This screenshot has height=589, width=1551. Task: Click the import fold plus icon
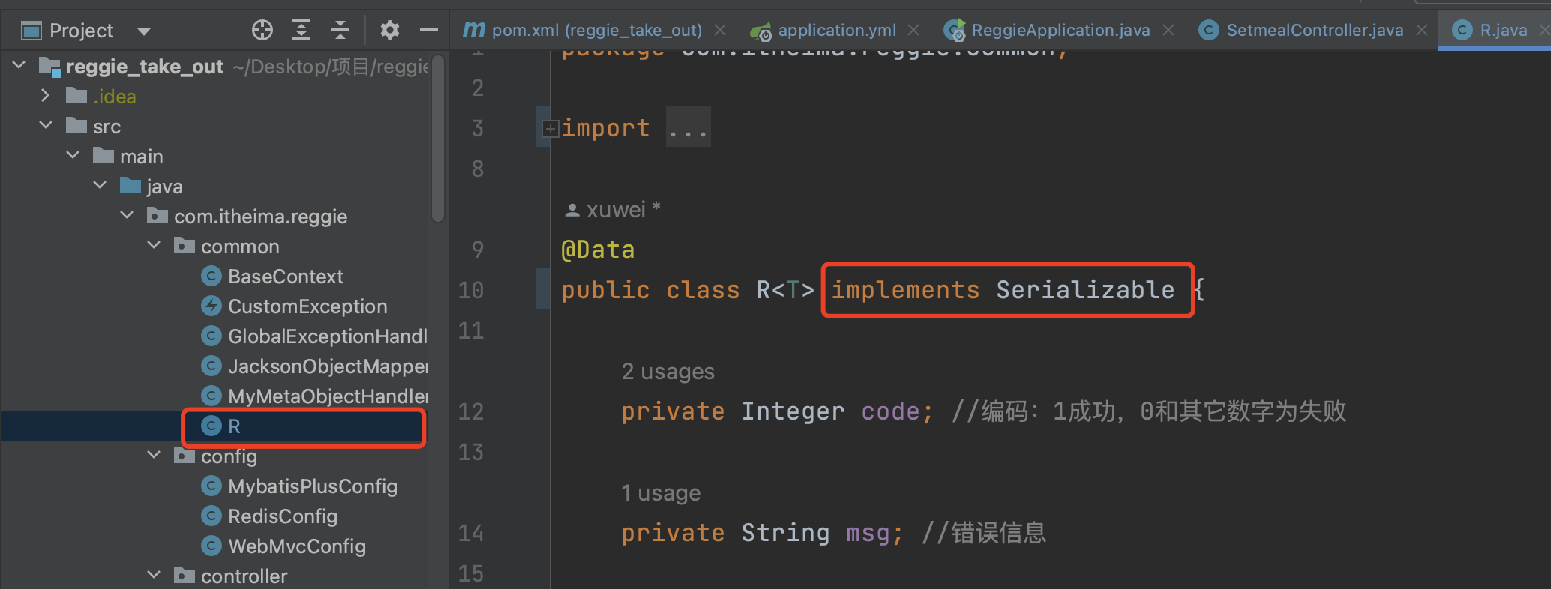550,129
